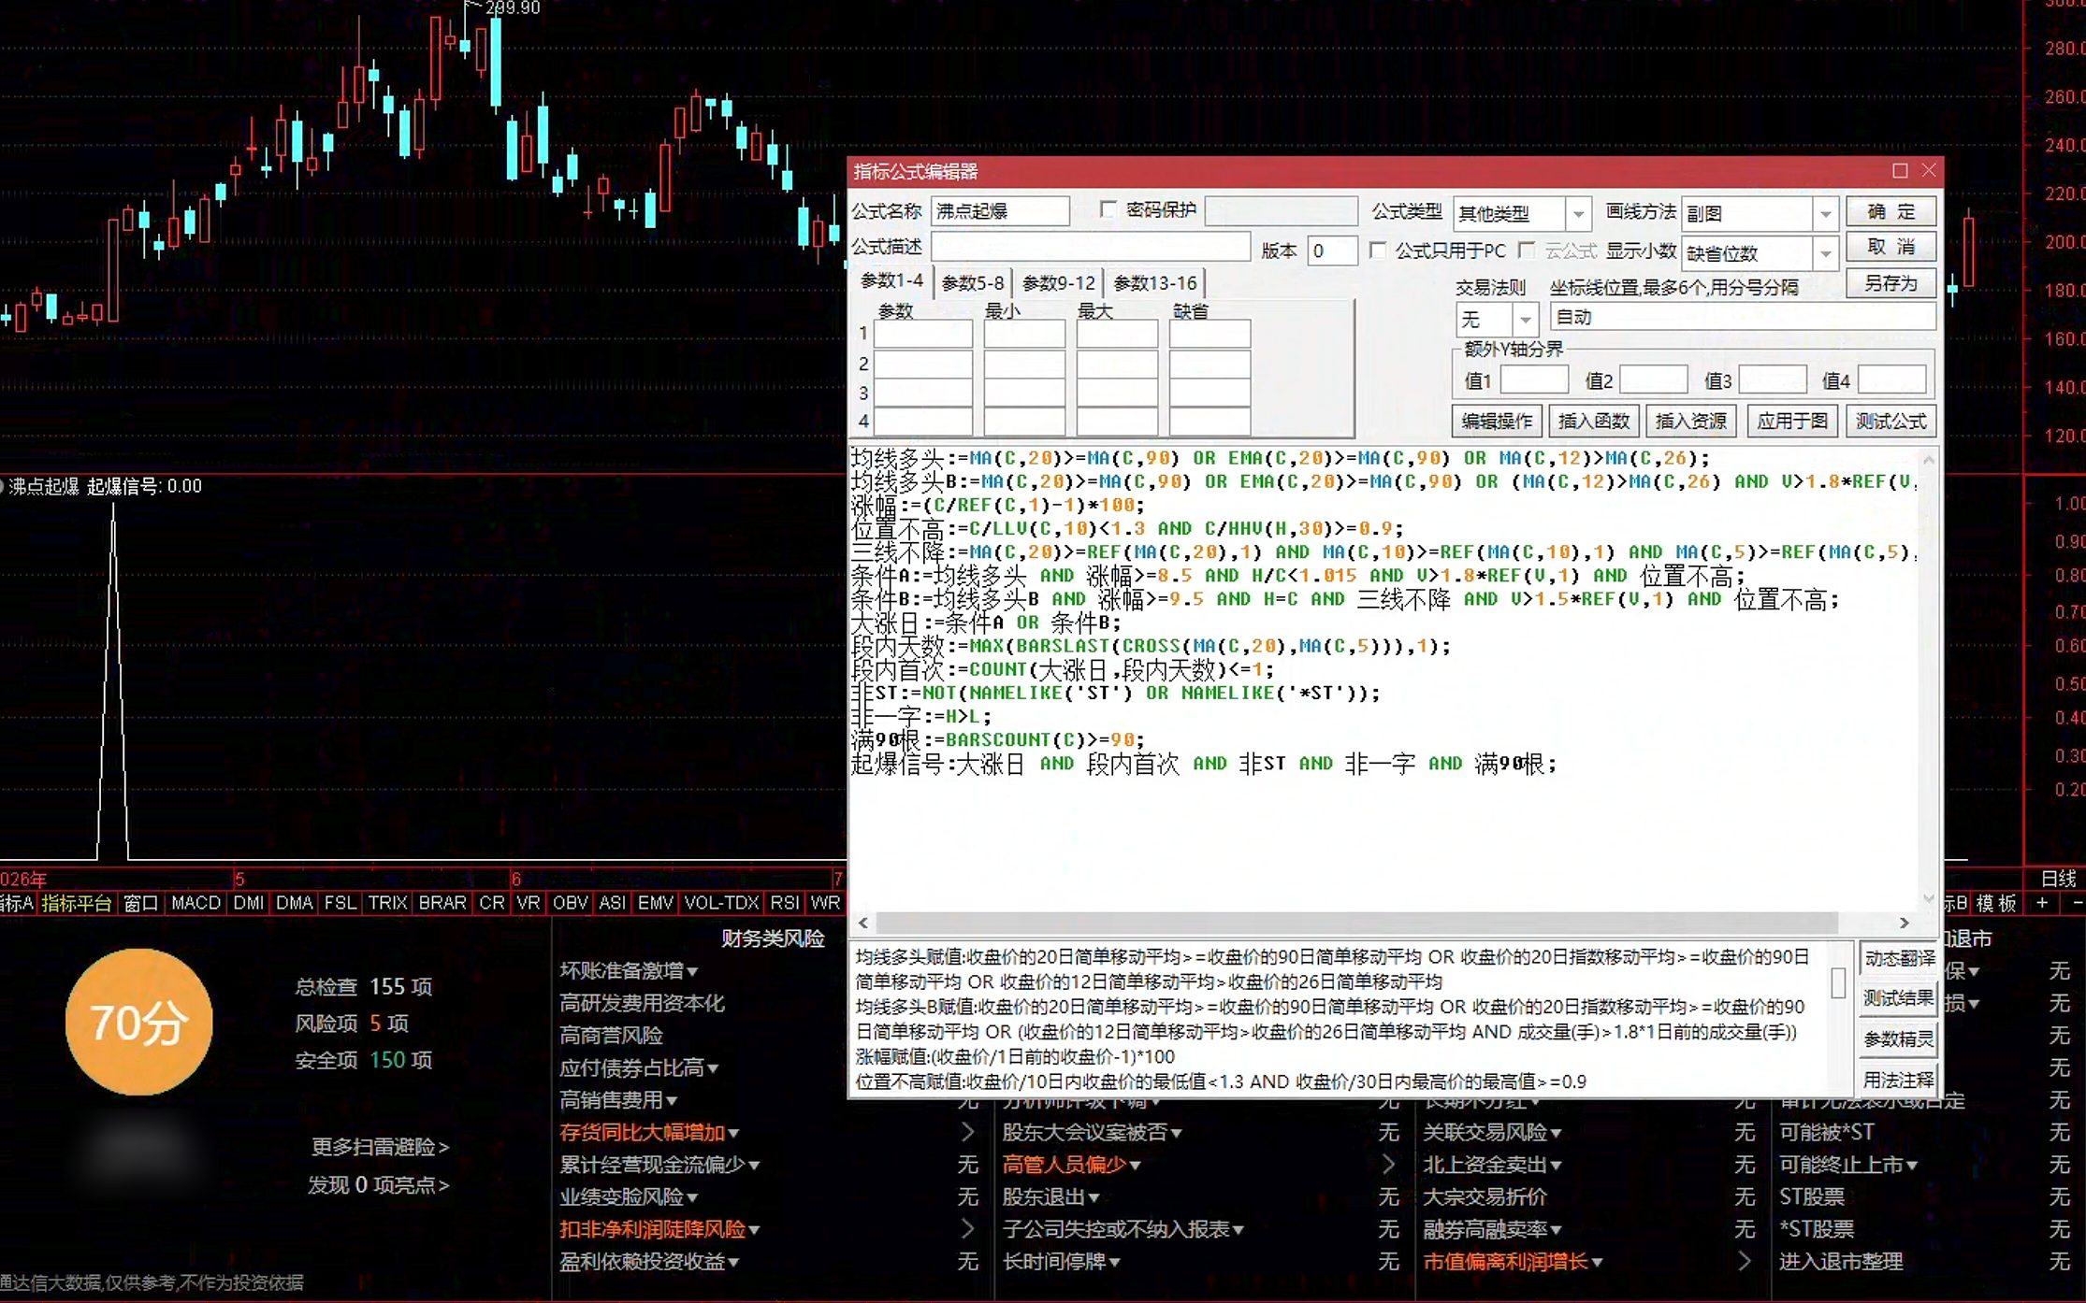Screen dimensions: 2086x1303
Task: Click 另存为 button
Action: coord(1890,283)
